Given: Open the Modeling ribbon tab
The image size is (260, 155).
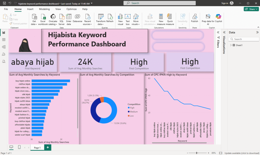Looking at the screenshot, I should point(44,9).
